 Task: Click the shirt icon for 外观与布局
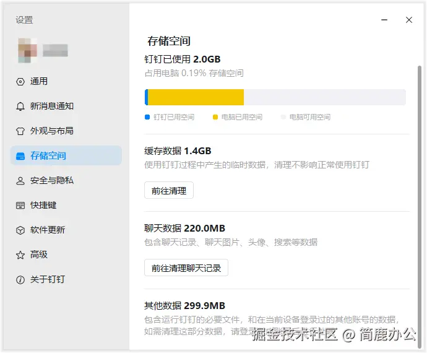[20, 131]
